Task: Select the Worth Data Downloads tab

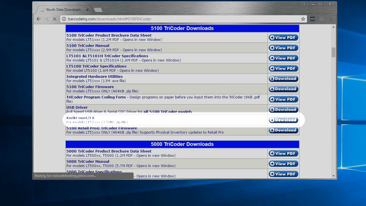Action: click(x=63, y=10)
